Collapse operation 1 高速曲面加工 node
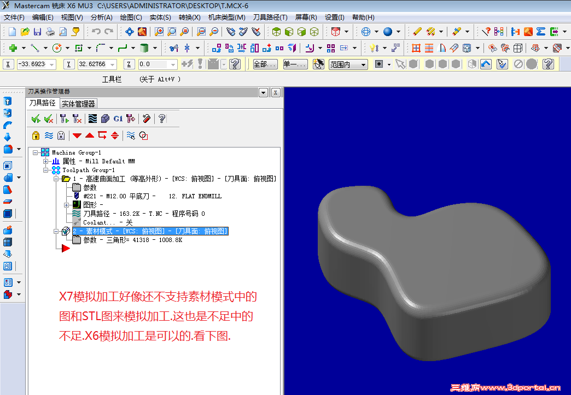Screen dimensions: 571x395 (x=56, y=179)
